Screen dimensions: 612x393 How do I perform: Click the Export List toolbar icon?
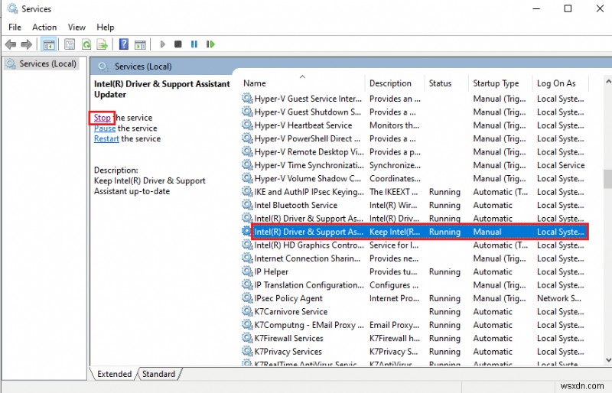click(x=103, y=44)
